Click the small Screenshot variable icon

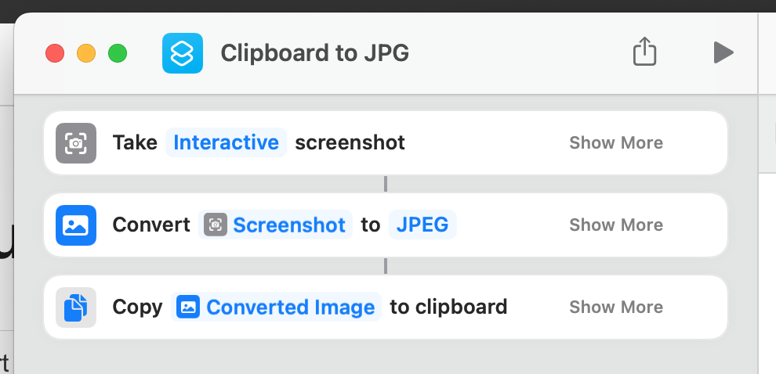tap(216, 225)
